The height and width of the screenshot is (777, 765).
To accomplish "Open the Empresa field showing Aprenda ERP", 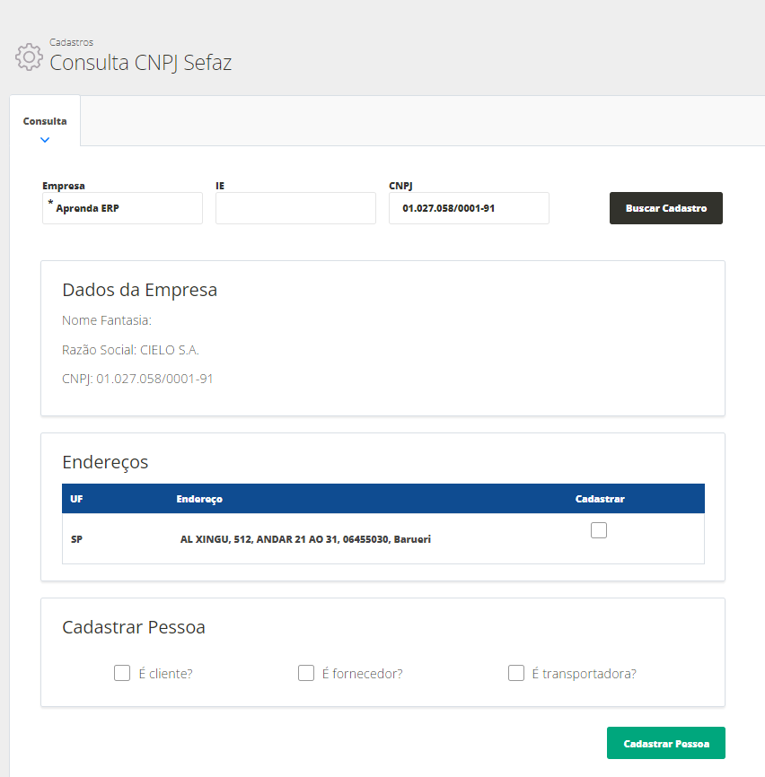I will tap(122, 208).
